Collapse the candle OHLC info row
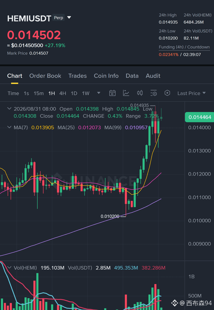Viewport: 214px width, 310px height. 9,109
